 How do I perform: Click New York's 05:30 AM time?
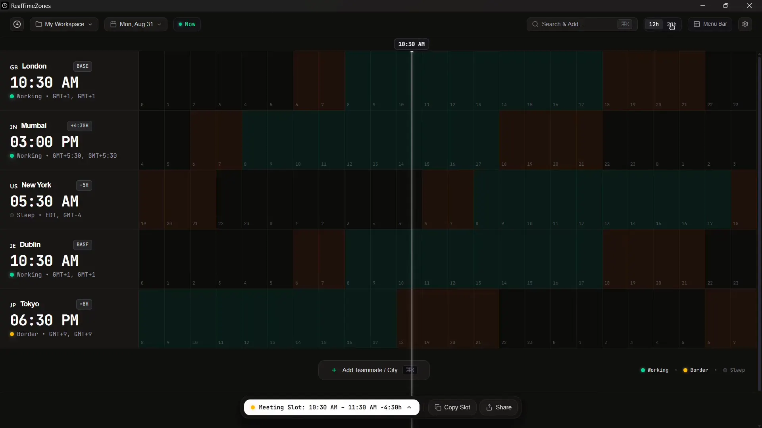pyautogui.click(x=44, y=201)
